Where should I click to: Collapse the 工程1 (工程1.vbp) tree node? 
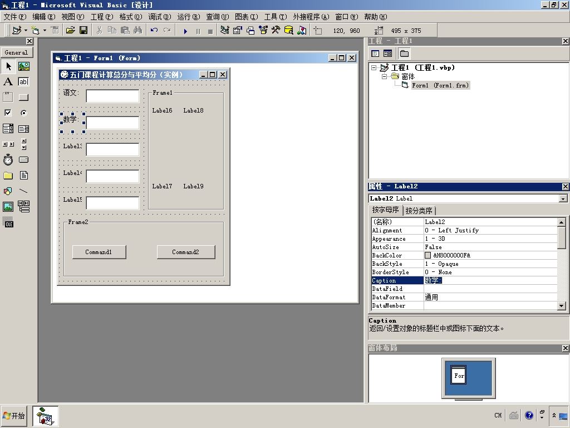click(374, 67)
